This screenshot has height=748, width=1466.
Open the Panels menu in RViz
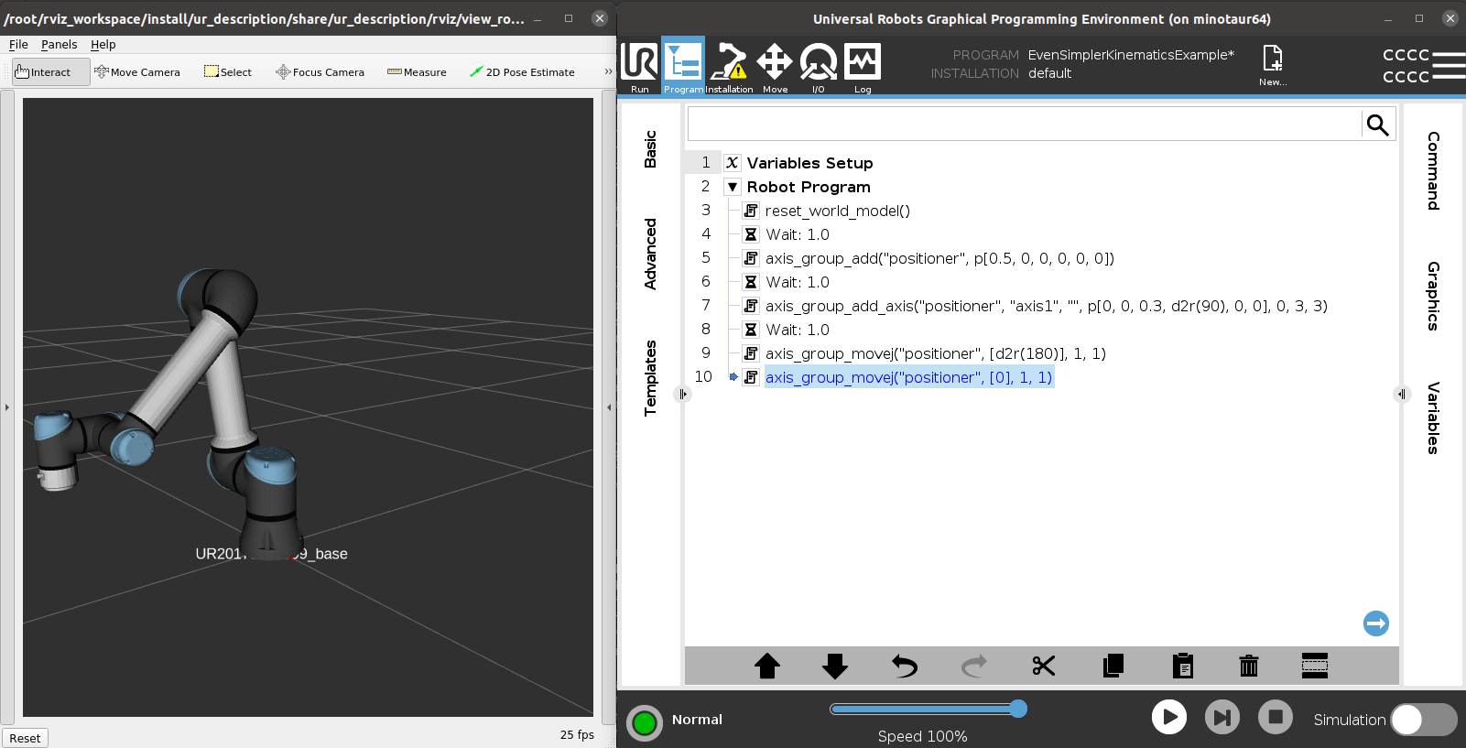pyautogui.click(x=59, y=44)
